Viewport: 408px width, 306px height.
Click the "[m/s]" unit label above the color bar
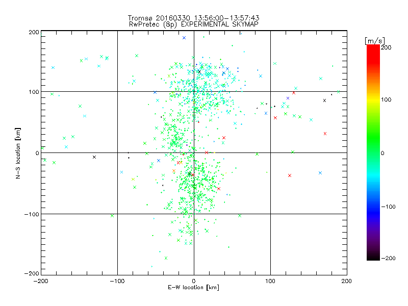(x=375, y=41)
